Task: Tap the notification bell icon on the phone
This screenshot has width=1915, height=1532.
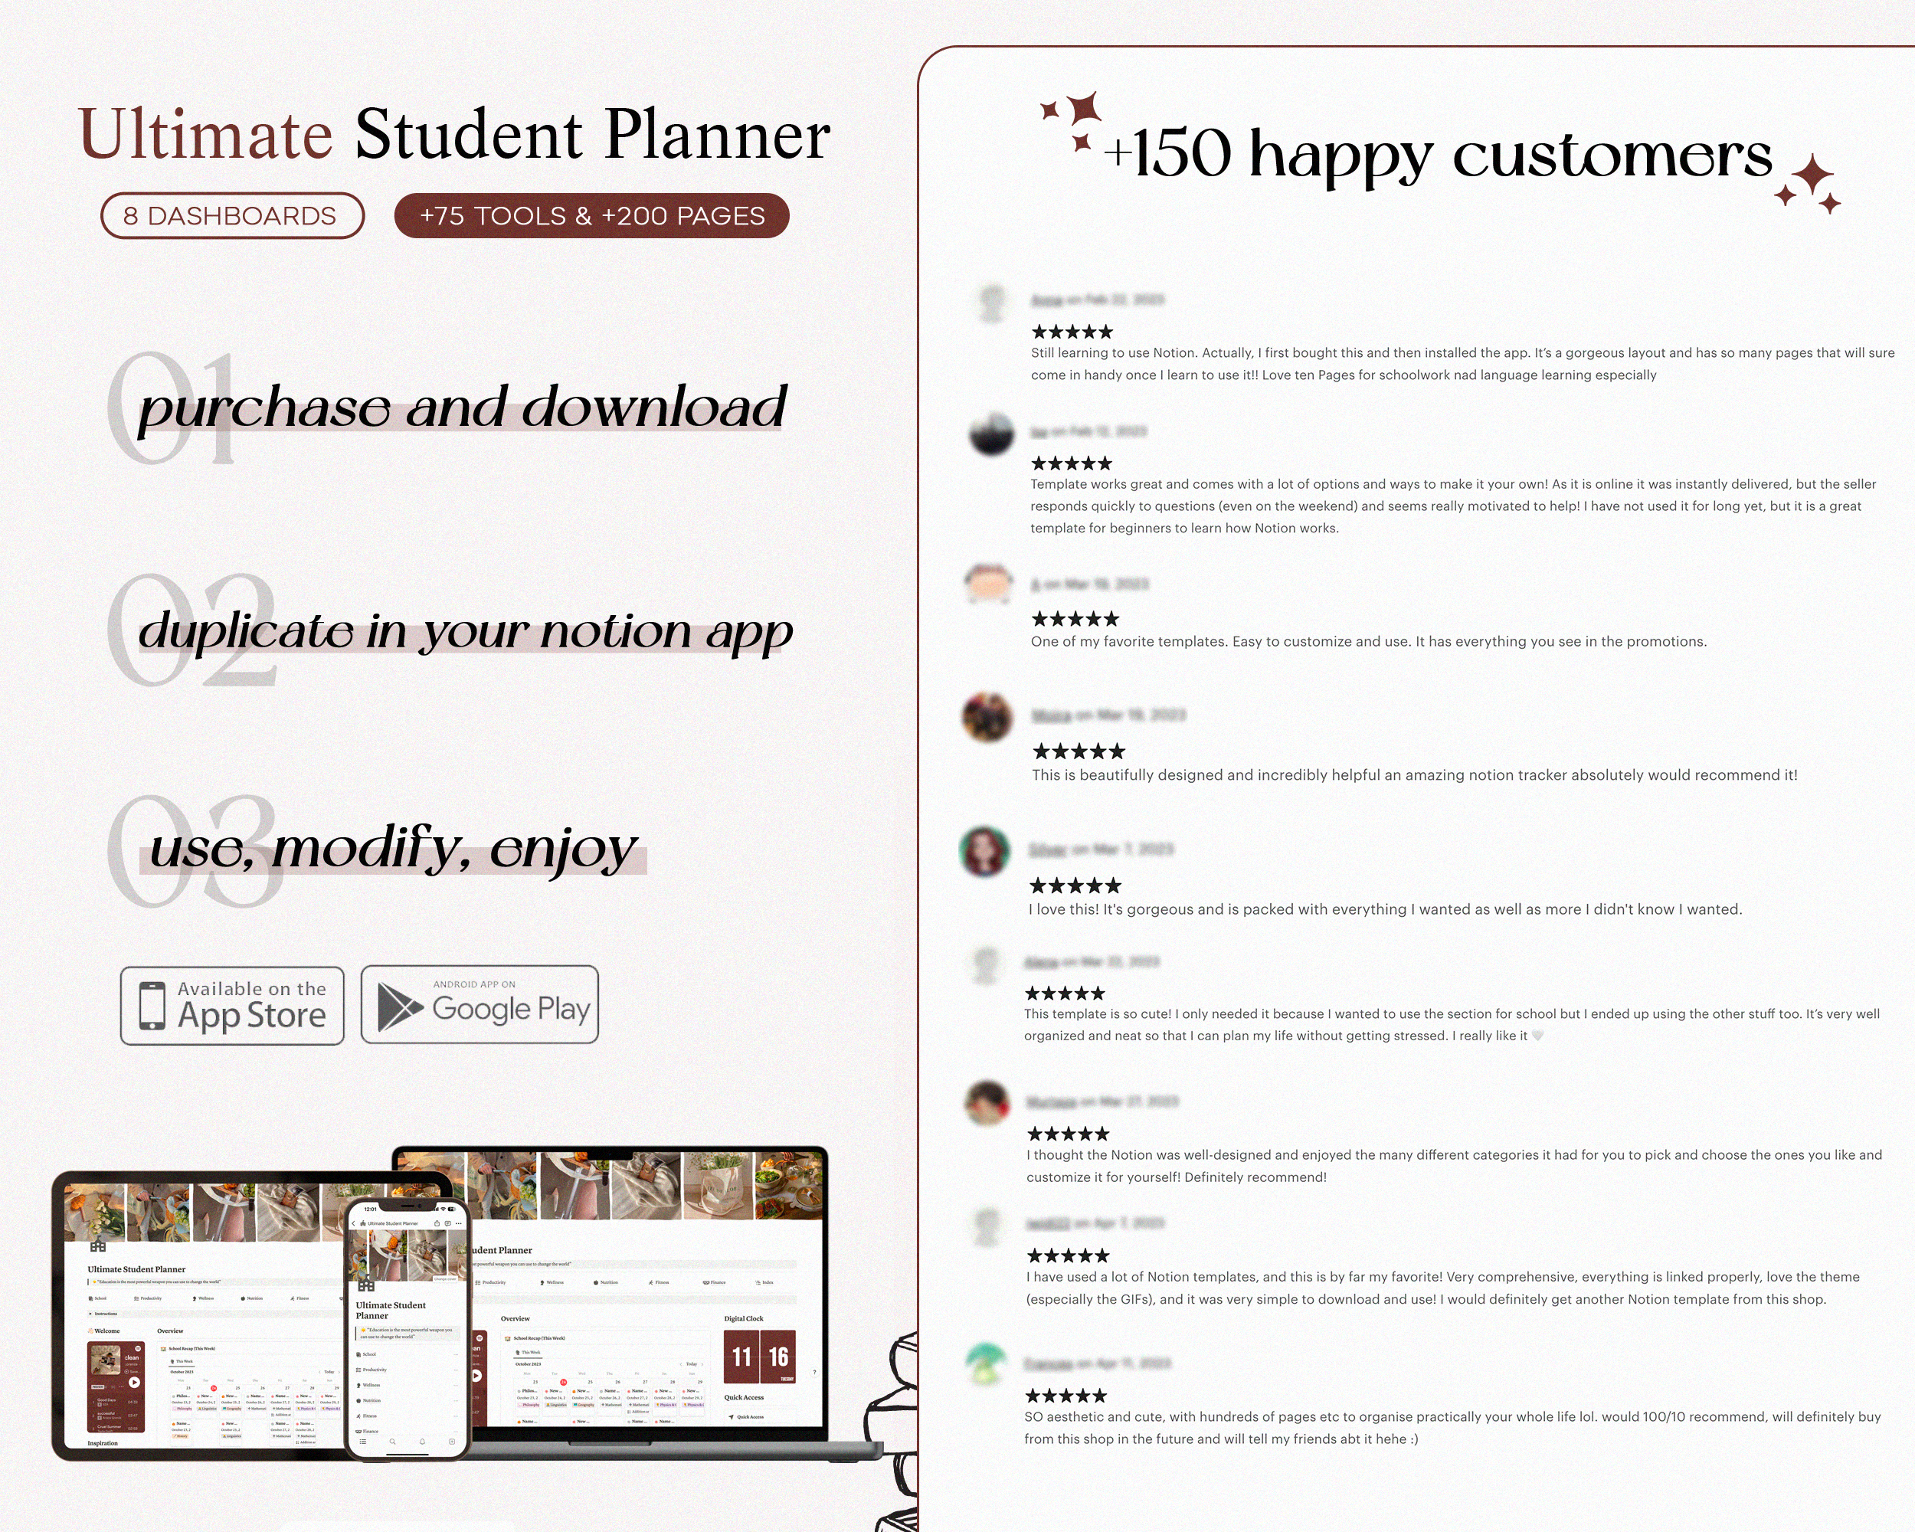Action: click(x=423, y=1442)
